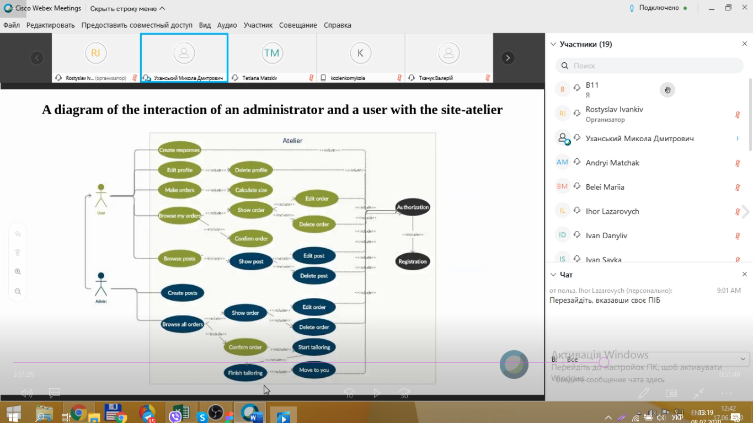Collapse the Чат panel section
The height and width of the screenshot is (423, 753).
pos(553,275)
